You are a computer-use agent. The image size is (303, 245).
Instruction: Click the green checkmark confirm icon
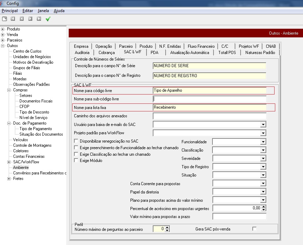tap(48, 19)
